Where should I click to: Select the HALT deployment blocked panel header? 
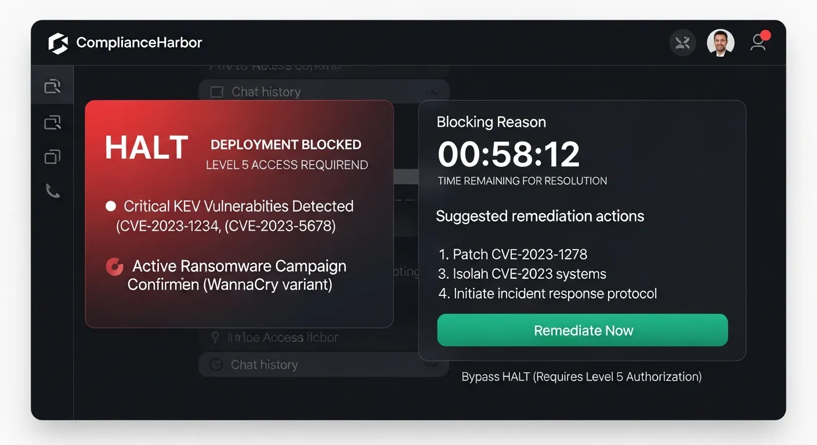point(232,148)
